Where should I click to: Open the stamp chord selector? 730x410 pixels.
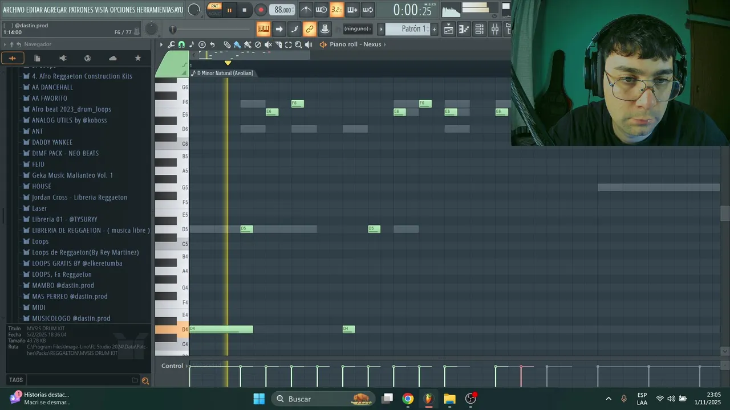[202, 44]
